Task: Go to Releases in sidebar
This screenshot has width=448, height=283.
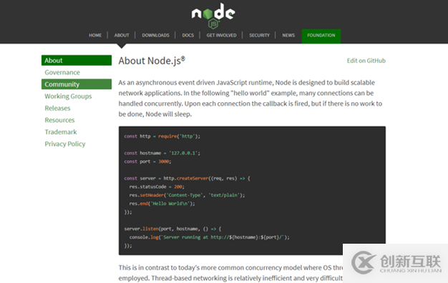Action: pyautogui.click(x=57, y=108)
